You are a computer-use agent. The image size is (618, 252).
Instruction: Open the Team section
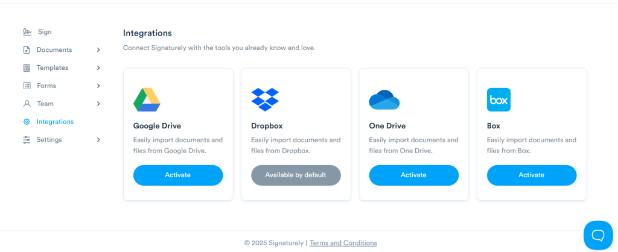pyautogui.click(x=45, y=104)
